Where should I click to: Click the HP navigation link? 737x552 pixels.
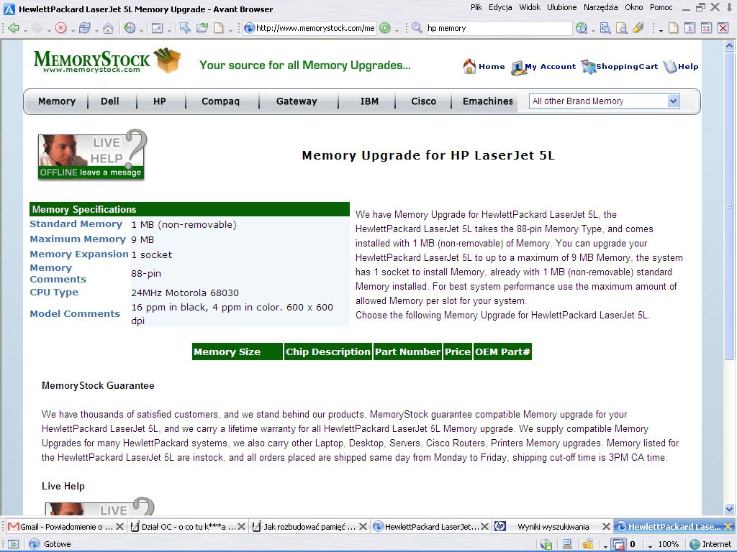coord(159,101)
